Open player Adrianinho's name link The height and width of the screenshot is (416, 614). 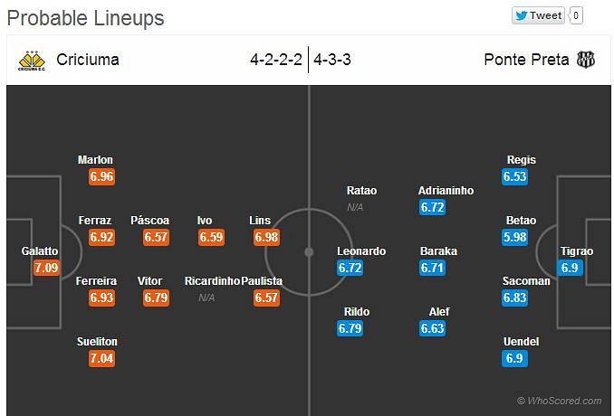(x=446, y=191)
